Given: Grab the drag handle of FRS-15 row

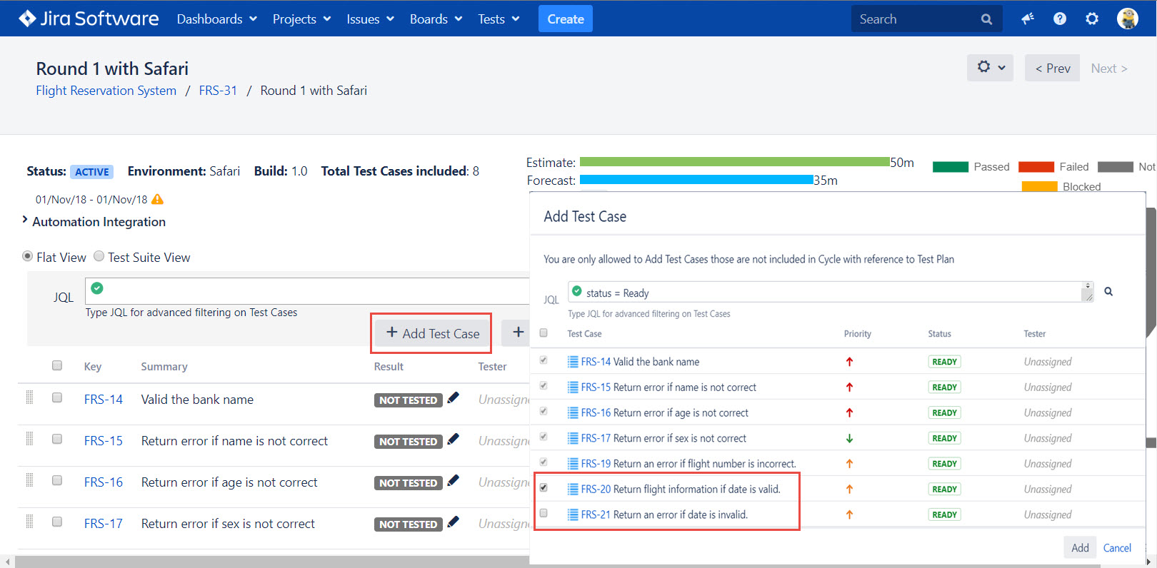Looking at the screenshot, I should click(29, 439).
